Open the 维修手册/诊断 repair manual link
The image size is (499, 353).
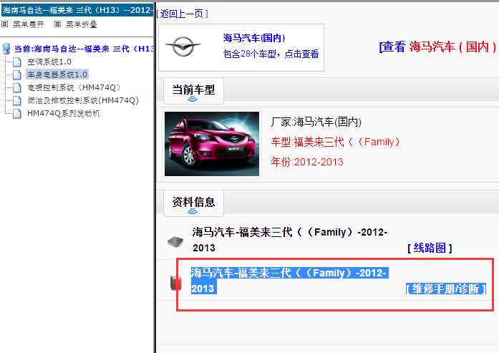pos(446,289)
